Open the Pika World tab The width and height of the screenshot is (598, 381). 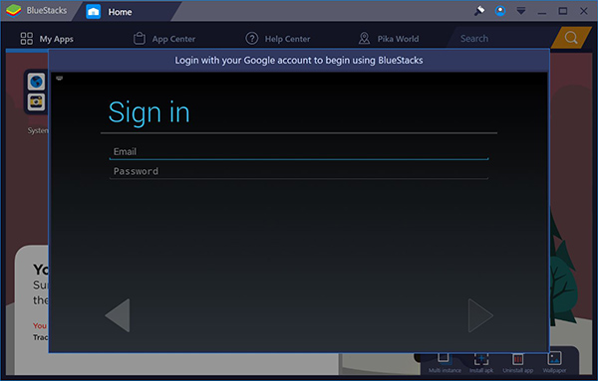click(x=389, y=39)
